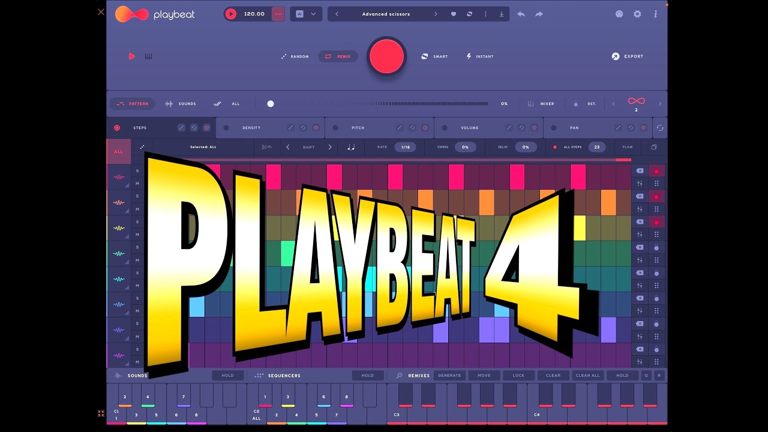
Task: Open the AI mode dropdown
Action: (306, 14)
